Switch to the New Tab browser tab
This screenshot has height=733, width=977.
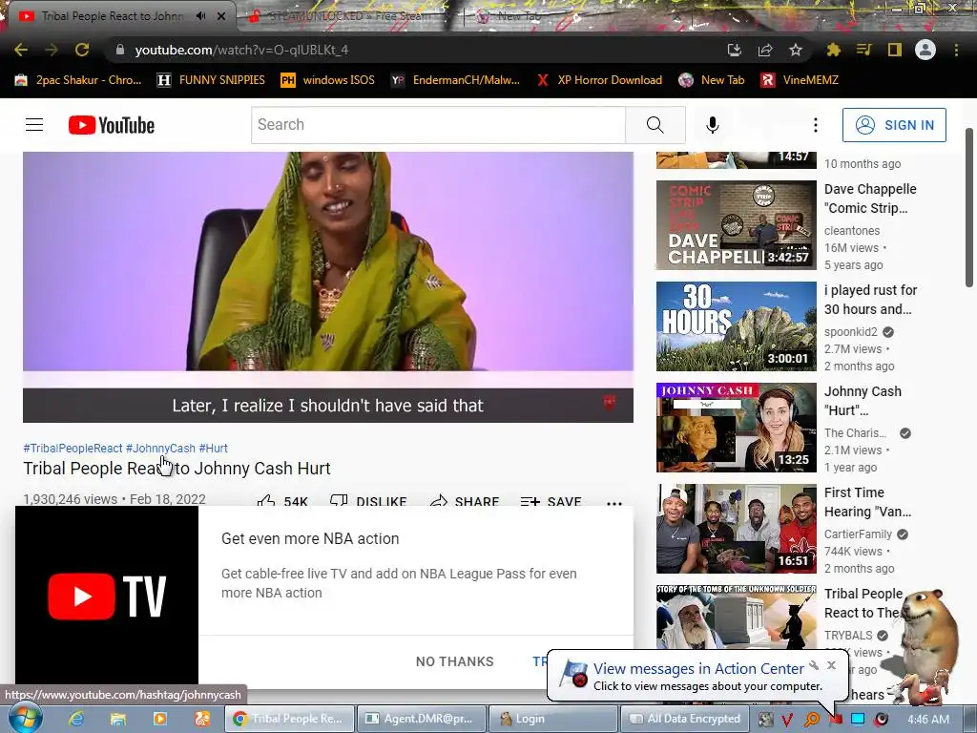pyautogui.click(x=517, y=16)
